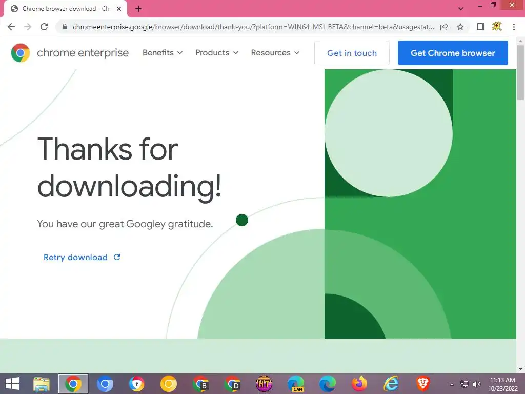Launch Brave browser from taskbar
The width and height of the screenshot is (525, 394).
[x=423, y=384]
